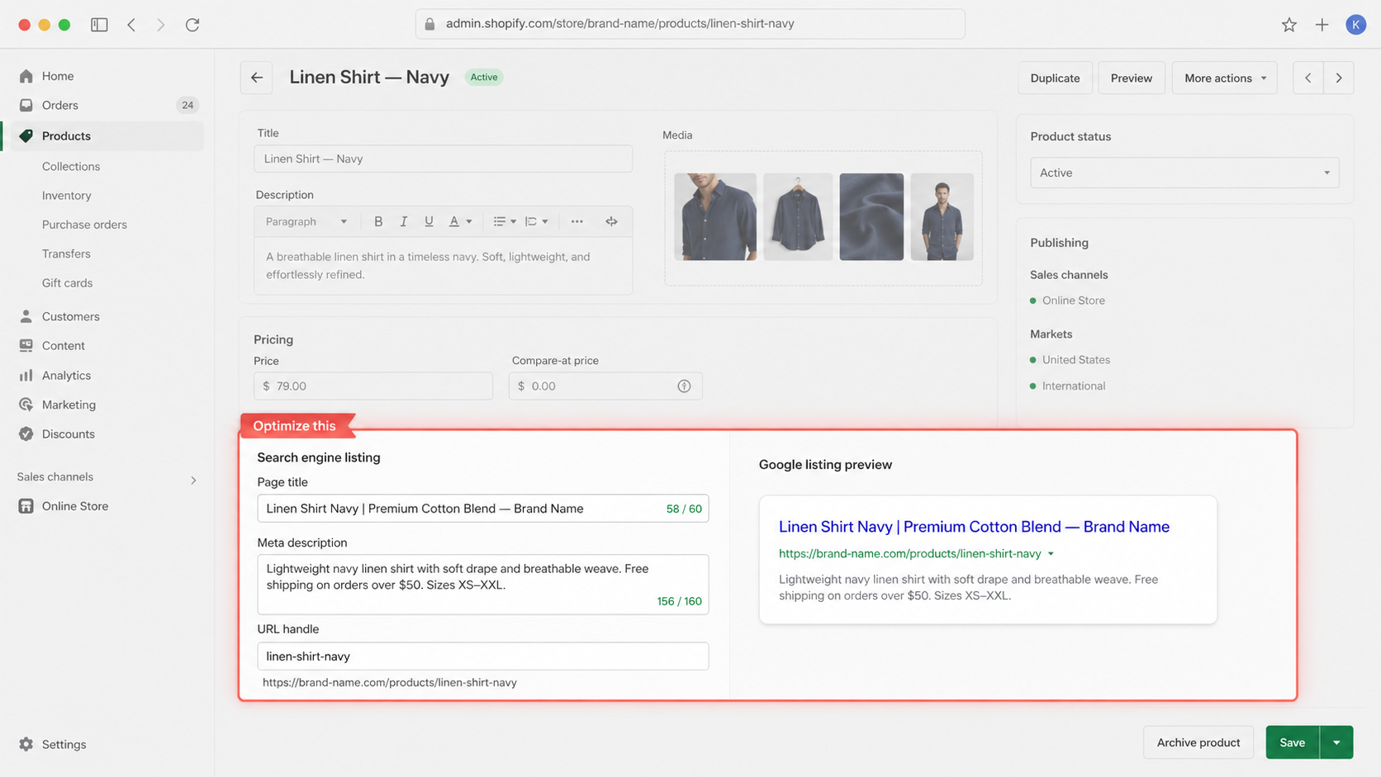Open the price Compare-at info tooltip
The width and height of the screenshot is (1381, 777).
[x=684, y=386]
